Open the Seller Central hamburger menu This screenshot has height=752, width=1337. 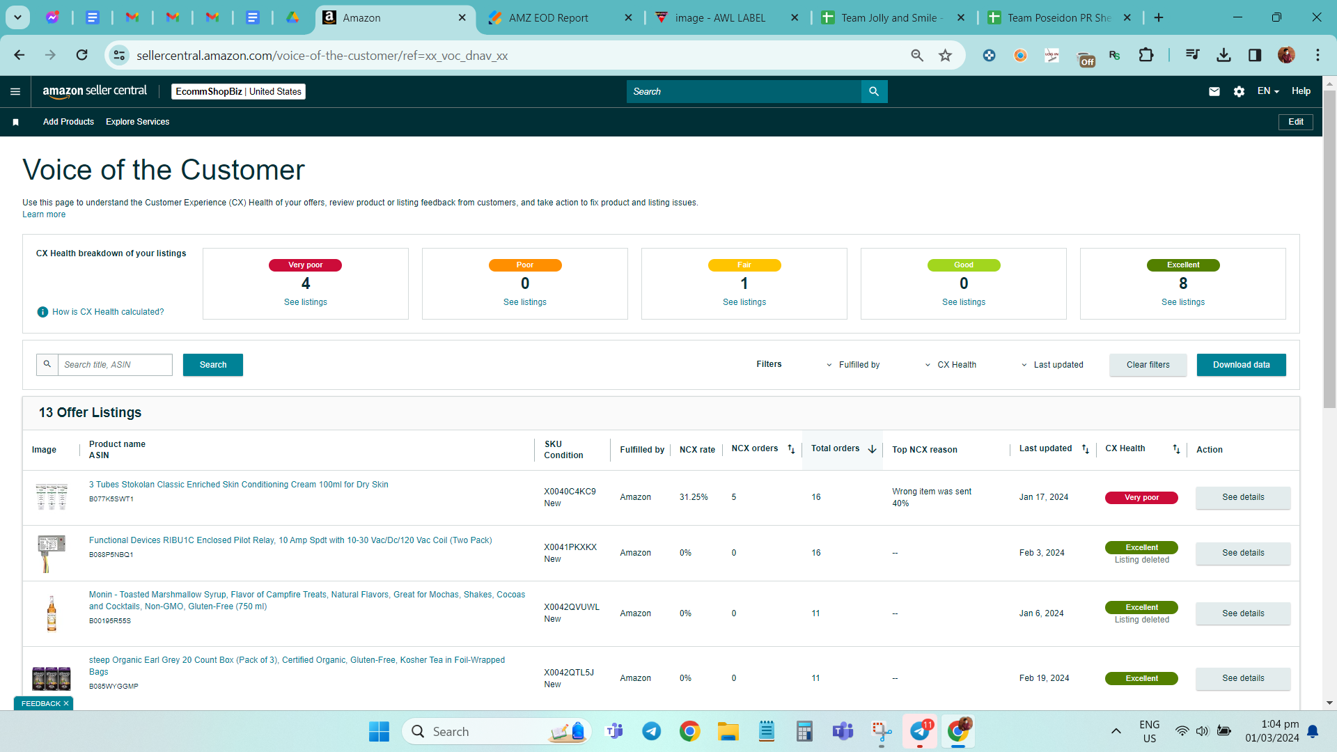(15, 91)
